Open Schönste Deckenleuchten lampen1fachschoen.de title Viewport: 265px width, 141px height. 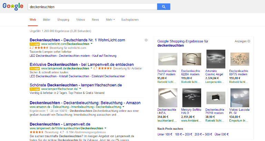click(x=76, y=85)
